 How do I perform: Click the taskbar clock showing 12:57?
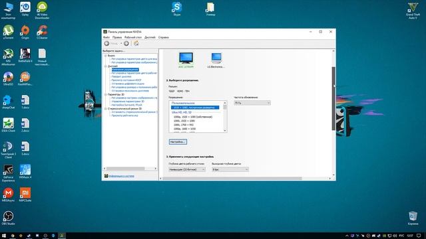click(x=410, y=236)
